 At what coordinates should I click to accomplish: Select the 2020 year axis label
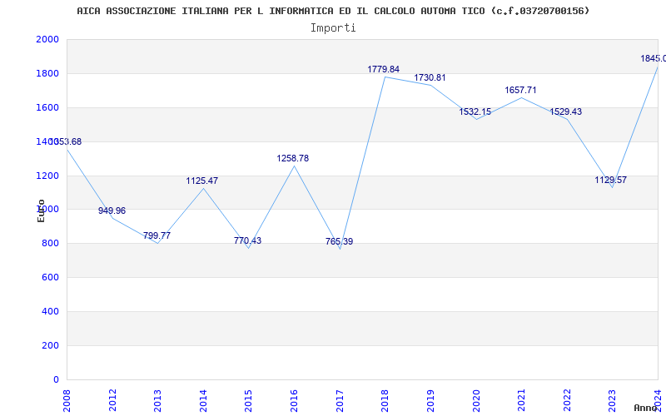pos(476,401)
